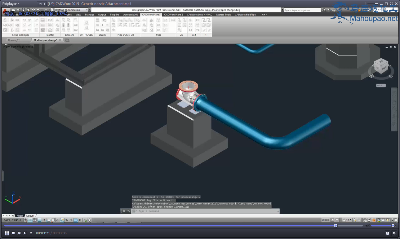The image size is (400, 239).
Task: Click the ViewCube in the viewport
Action: 381,66
